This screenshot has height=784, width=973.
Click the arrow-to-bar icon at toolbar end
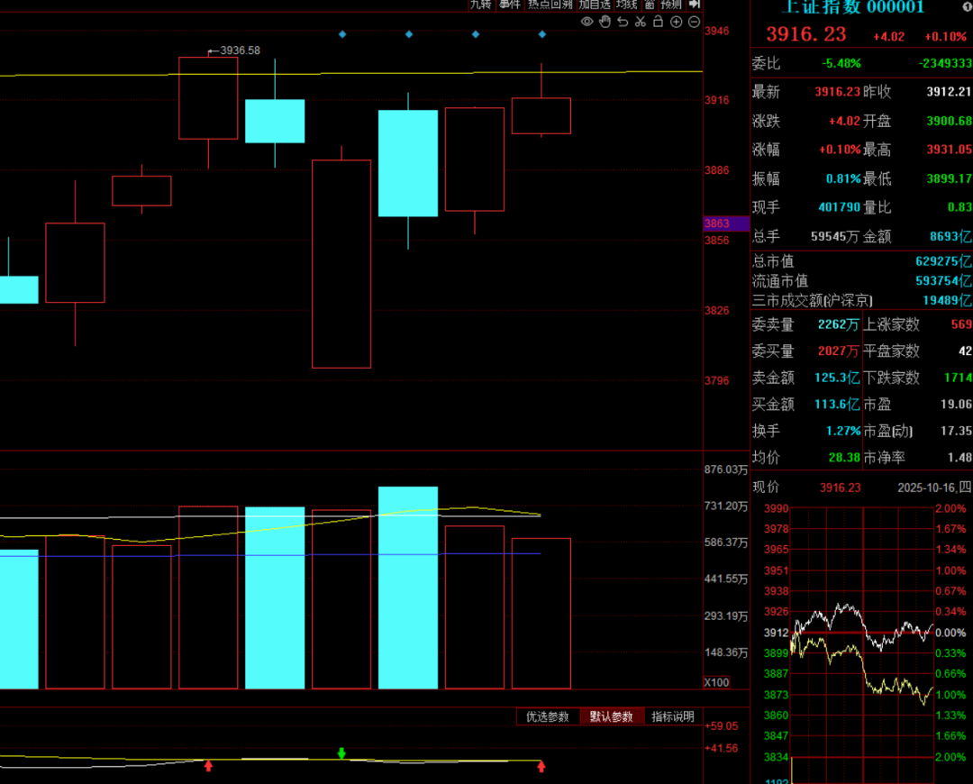[695, 5]
